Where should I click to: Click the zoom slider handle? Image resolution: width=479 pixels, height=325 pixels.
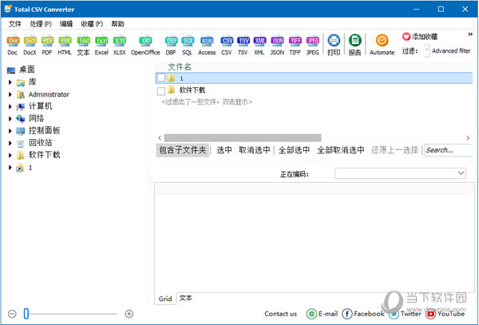[x=26, y=314]
